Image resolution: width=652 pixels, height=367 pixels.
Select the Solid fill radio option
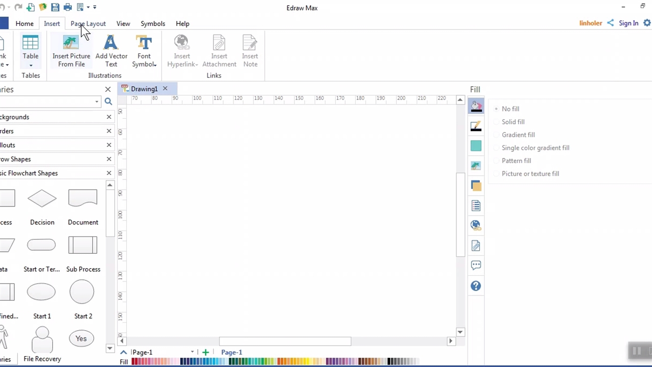[496, 122]
